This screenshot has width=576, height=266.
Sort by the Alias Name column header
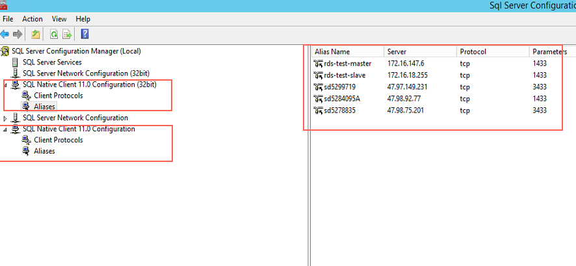(347, 52)
